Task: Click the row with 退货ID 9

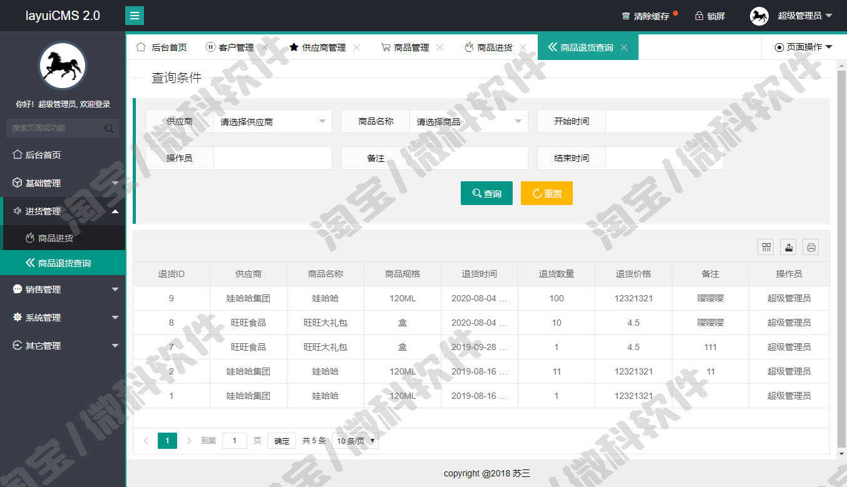Action: click(481, 298)
